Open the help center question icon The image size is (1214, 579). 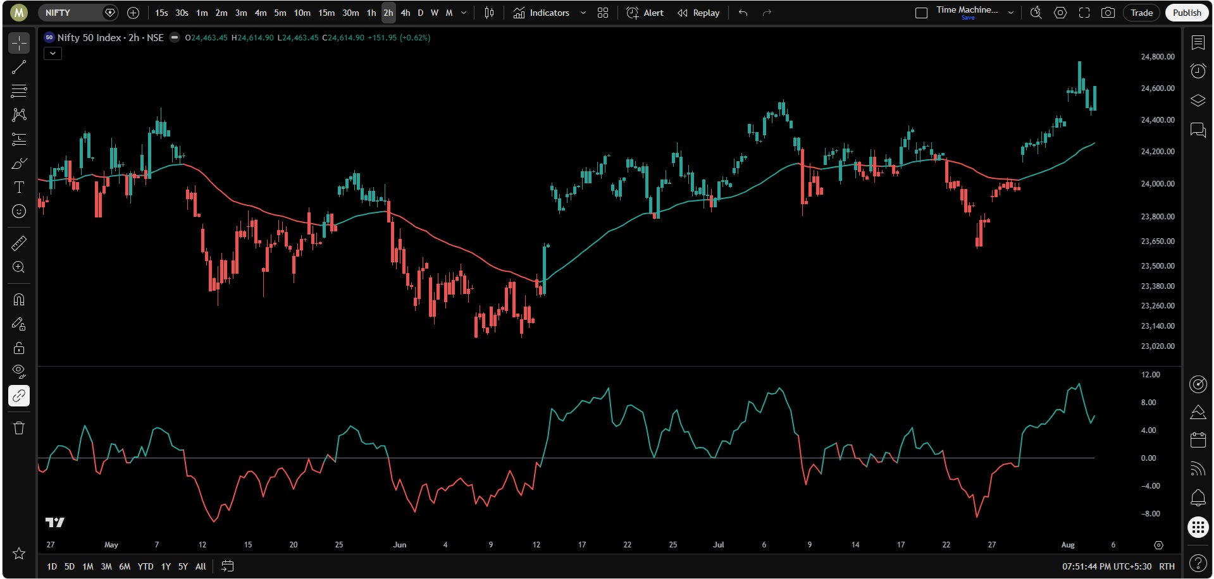tap(1198, 563)
